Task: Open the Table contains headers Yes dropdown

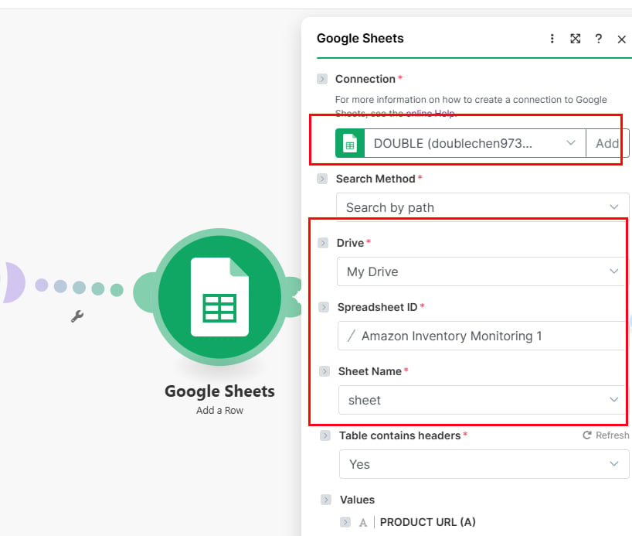Action: tap(484, 464)
